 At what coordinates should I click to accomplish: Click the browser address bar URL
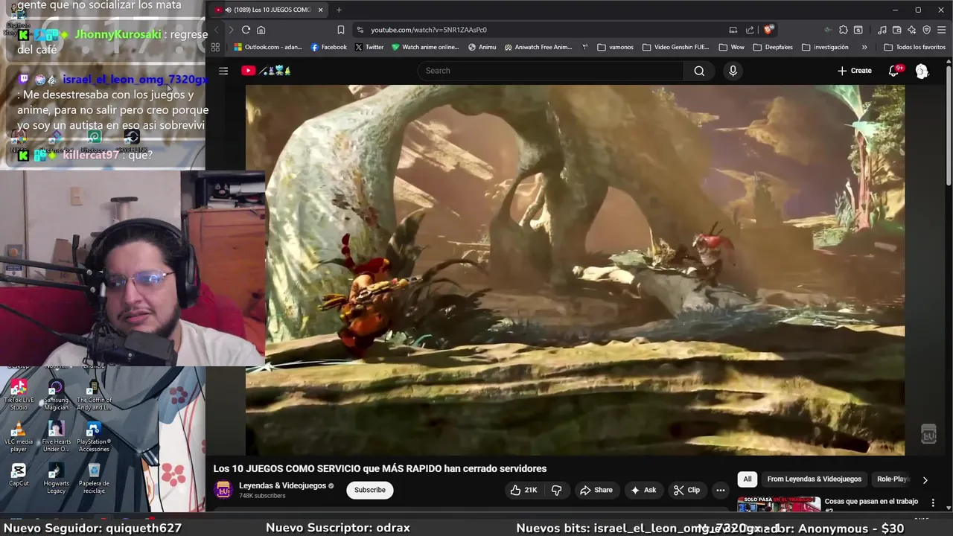click(429, 30)
